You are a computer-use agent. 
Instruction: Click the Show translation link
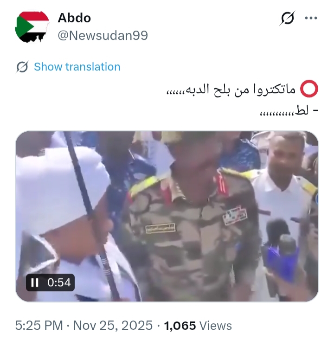77,67
